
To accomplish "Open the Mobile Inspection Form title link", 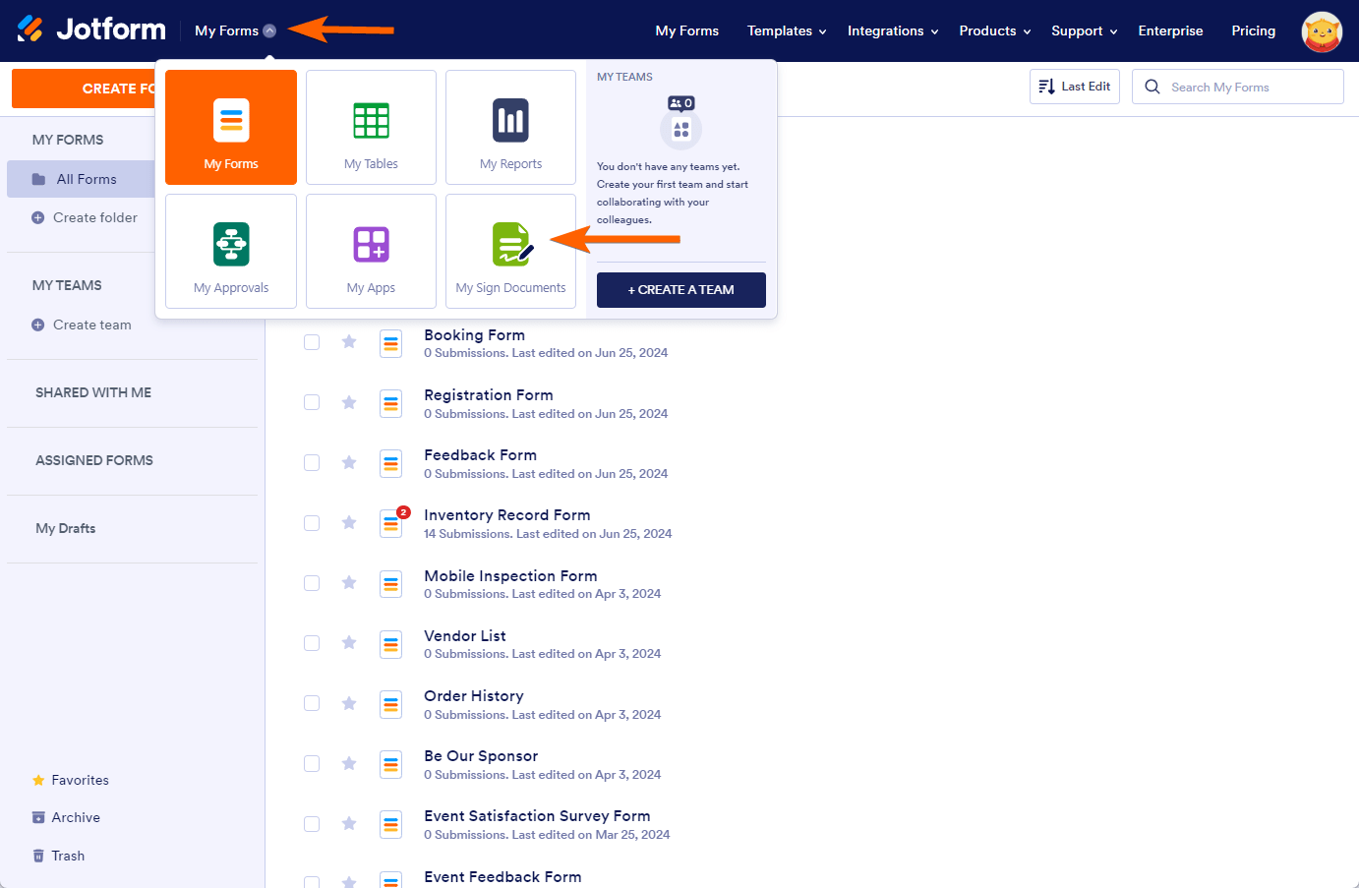I will tap(510, 576).
